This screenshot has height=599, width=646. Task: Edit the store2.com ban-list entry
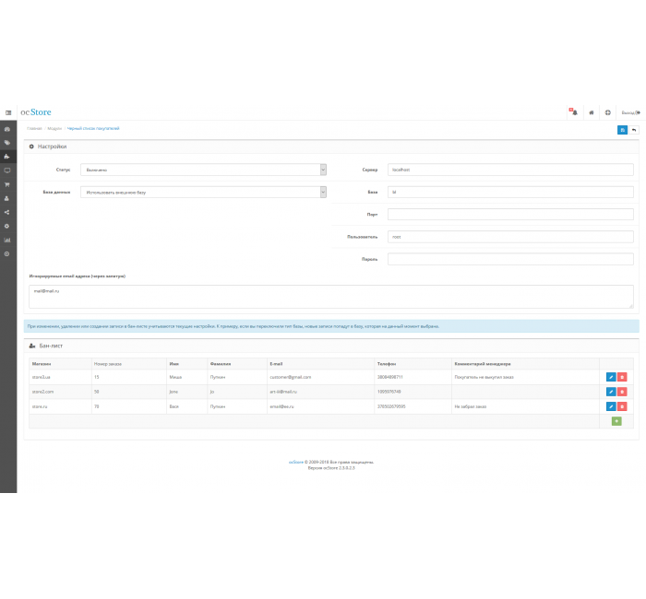point(611,392)
